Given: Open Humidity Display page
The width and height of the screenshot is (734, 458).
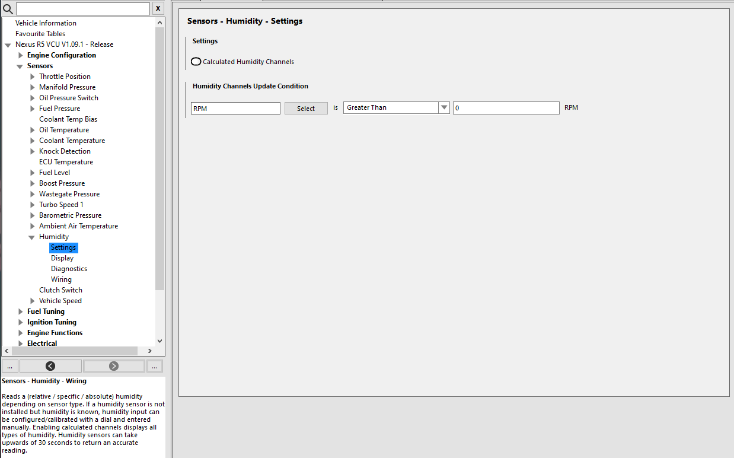Looking at the screenshot, I should point(62,258).
